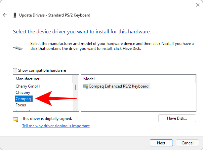Screen dimensions: 203x150
Task: Click the Model column header
Action: click(x=89, y=79)
